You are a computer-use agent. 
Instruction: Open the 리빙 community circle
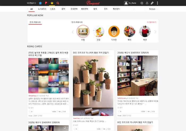[83, 31]
